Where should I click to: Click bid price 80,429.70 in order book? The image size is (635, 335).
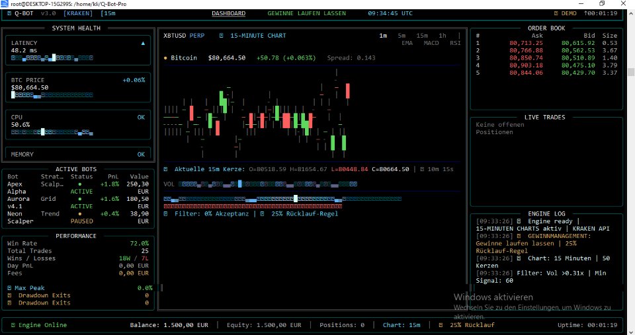578,73
